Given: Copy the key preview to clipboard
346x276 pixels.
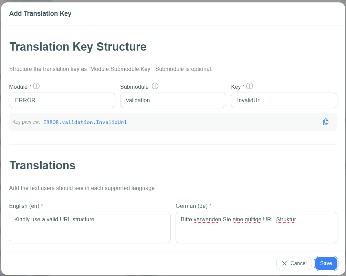Looking at the screenshot, I should pyautogui.click(x=325, y=122).
